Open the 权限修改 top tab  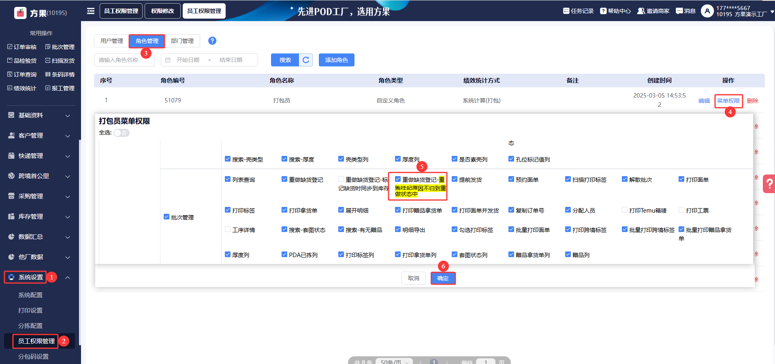tap(162, 11)
